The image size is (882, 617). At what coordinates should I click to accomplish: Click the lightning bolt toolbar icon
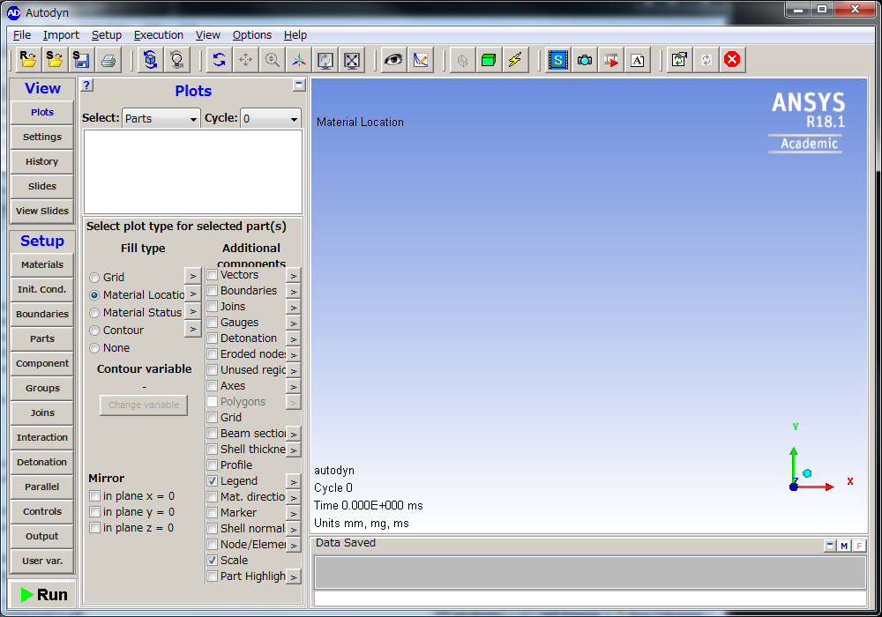[x=515, y=60]
